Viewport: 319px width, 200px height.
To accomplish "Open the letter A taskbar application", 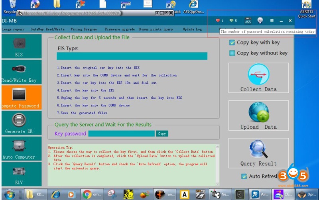I will point(184,194).
